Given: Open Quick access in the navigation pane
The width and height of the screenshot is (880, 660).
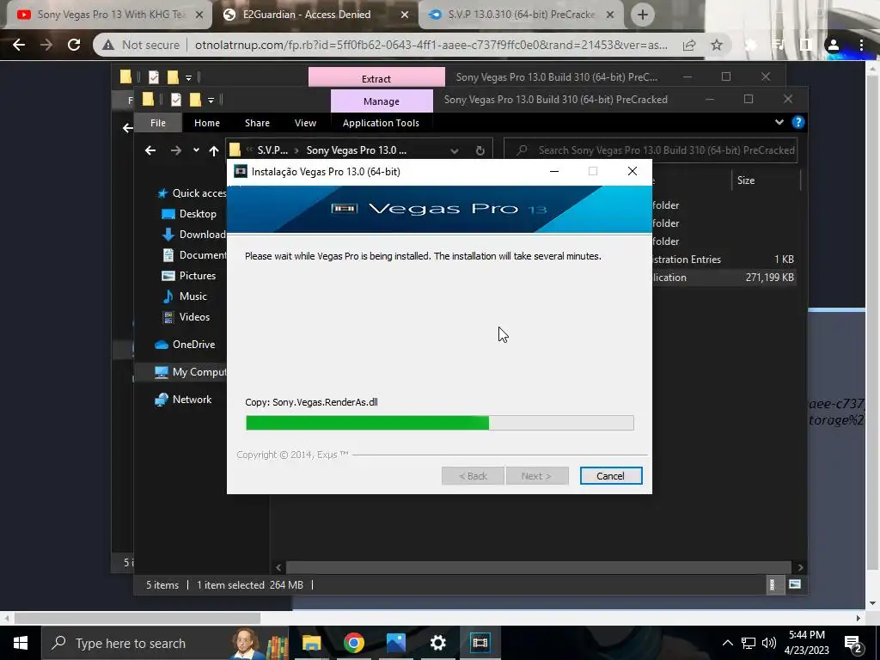Looking at the screenshot, I should pos(192,193).
